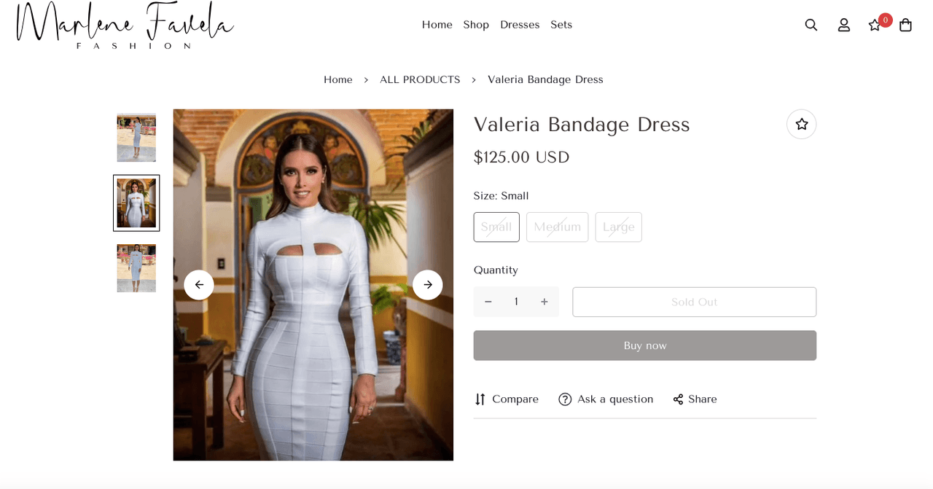Decrease quantity with minus button
This screenshot has height=489, width=933.
488,302
